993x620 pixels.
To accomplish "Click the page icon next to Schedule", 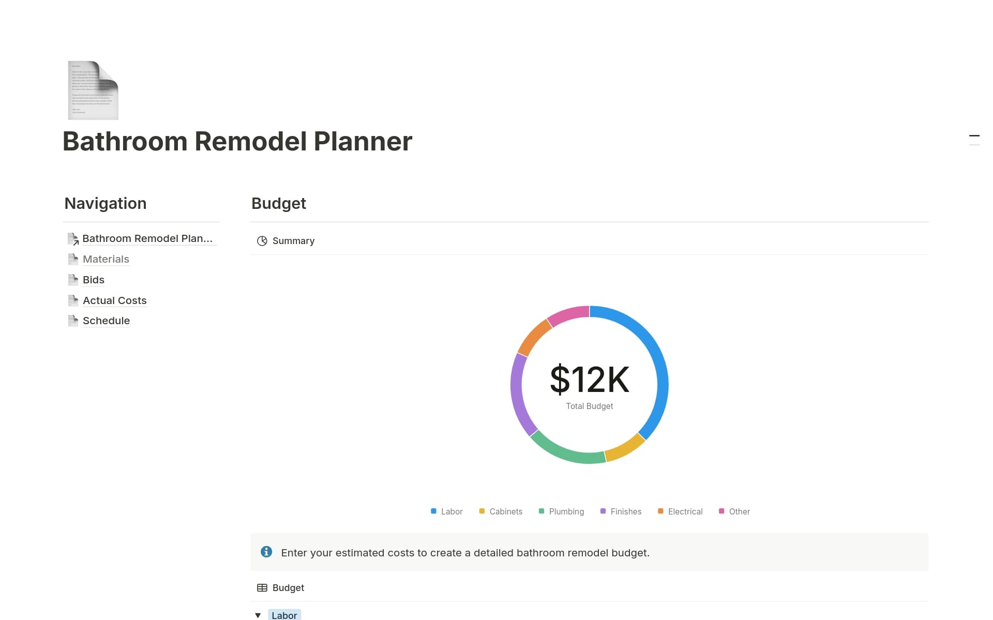I will click(x=72, y=320).
